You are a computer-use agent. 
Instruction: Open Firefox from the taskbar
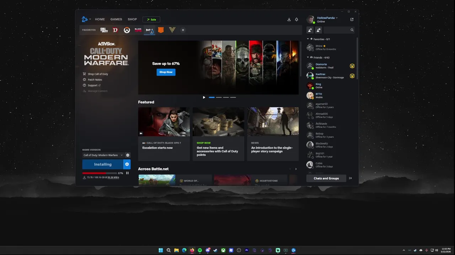click(x=192, y=250)
